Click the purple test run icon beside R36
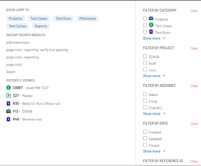 point(8,103)
